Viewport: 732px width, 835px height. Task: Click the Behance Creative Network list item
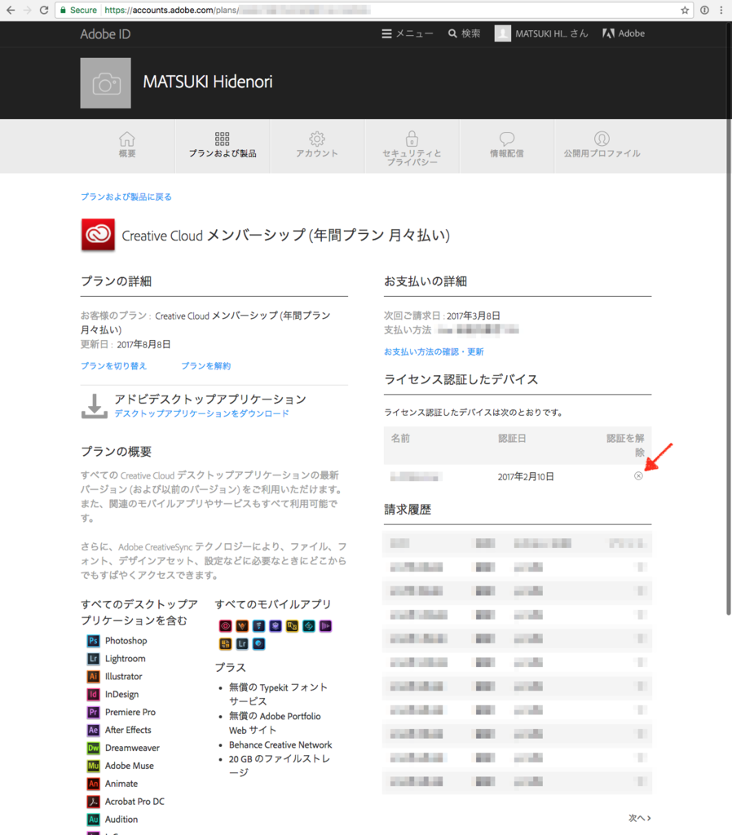pyautogui.click(x=280, y=744)
